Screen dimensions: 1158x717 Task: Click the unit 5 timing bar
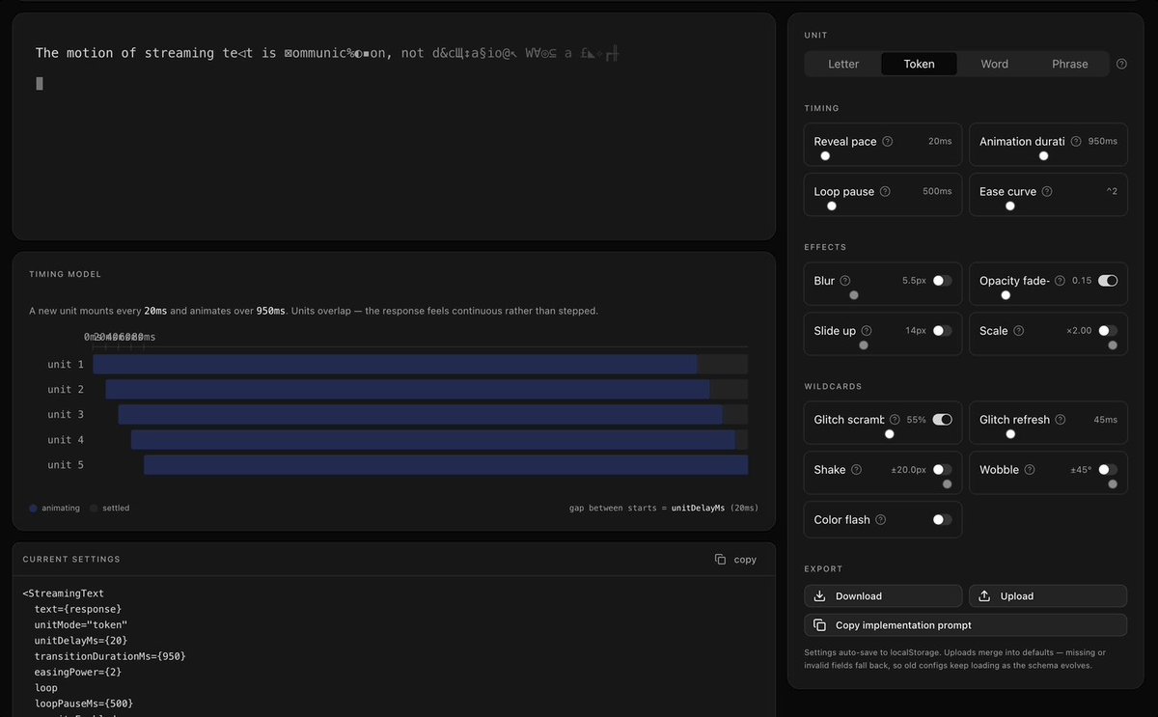click(x=446, y=465)
